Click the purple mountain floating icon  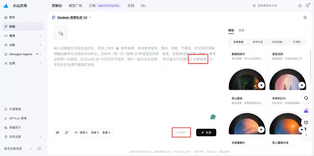click(x=306, y=110)
